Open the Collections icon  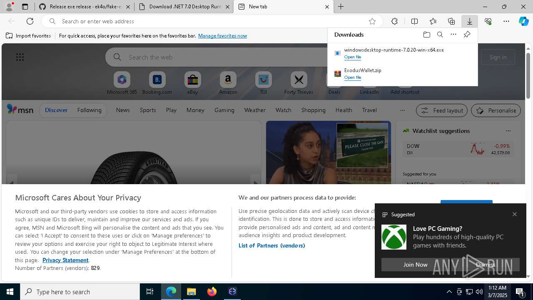point(451,21)
